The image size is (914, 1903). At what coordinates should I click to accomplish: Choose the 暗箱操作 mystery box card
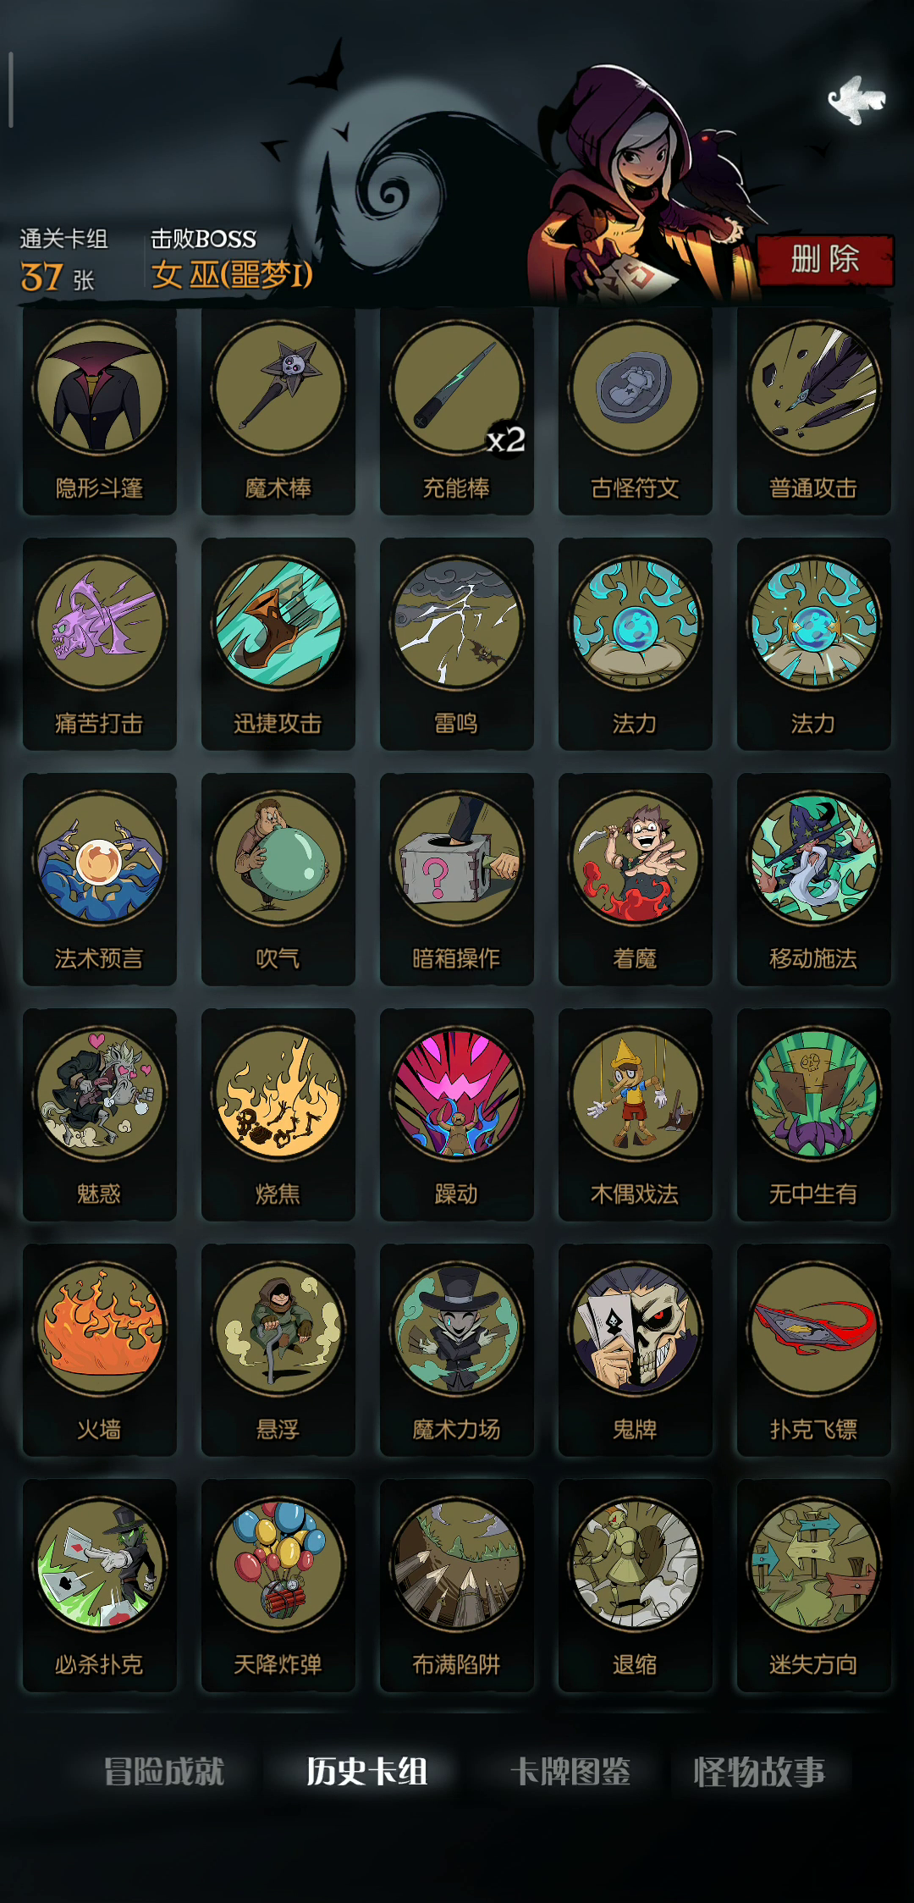point(457,880)
